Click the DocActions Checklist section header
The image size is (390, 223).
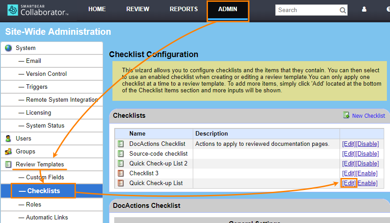(x=146, y=206)
